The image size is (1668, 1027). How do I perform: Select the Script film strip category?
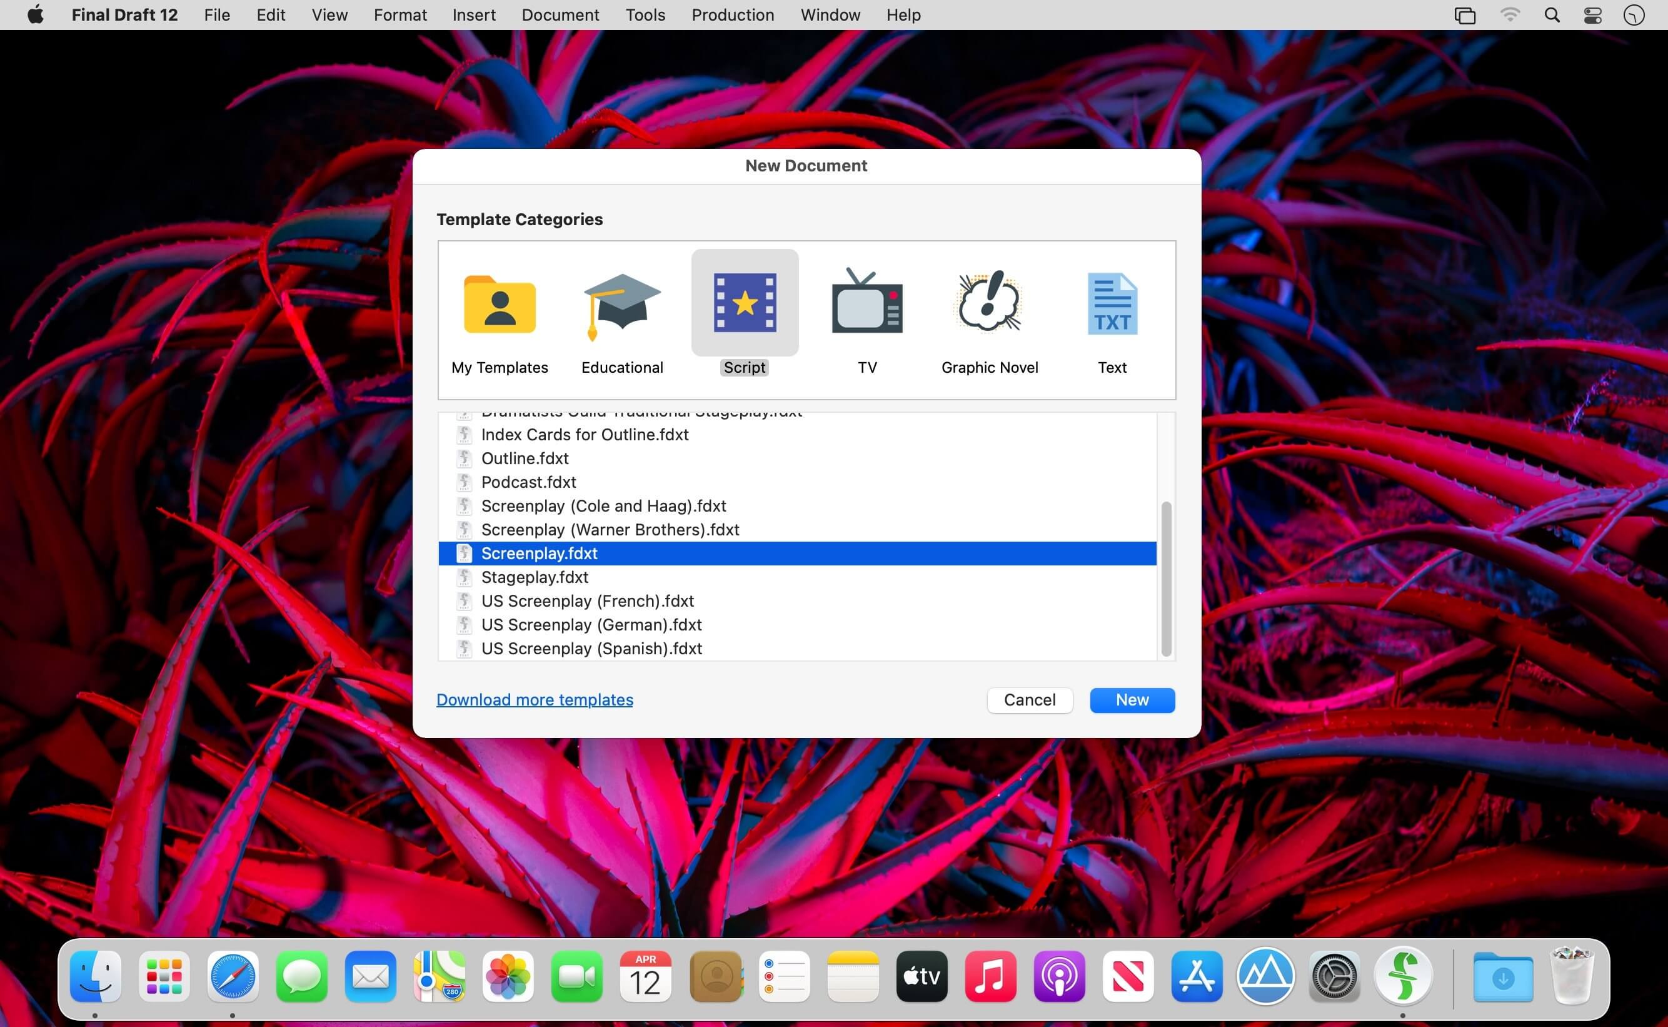click(745, 303)
